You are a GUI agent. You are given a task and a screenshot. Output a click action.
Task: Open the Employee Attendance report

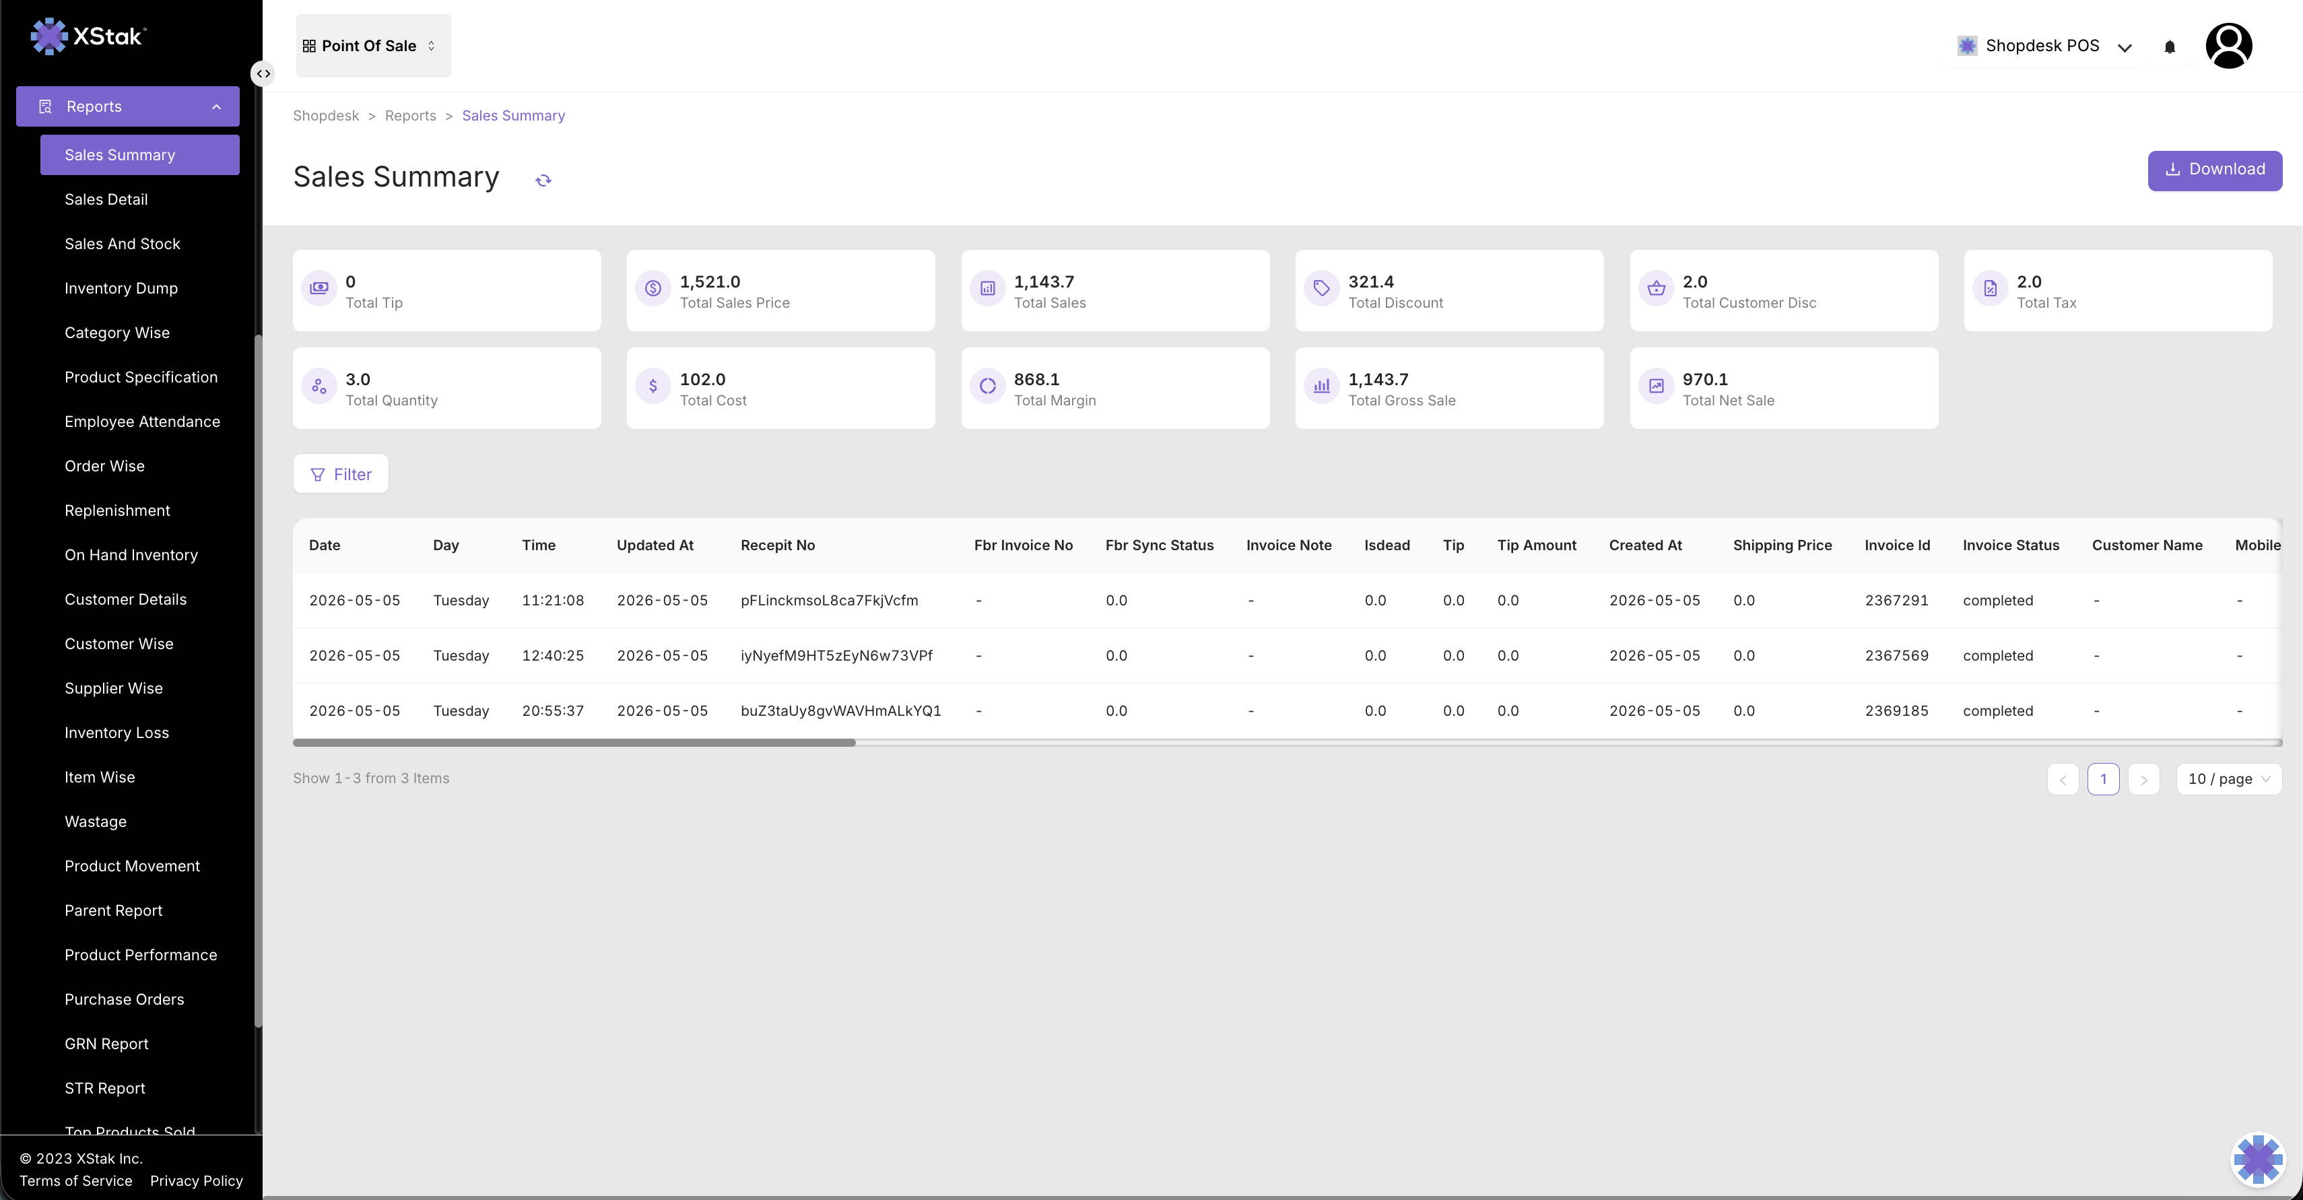(142, 421)
